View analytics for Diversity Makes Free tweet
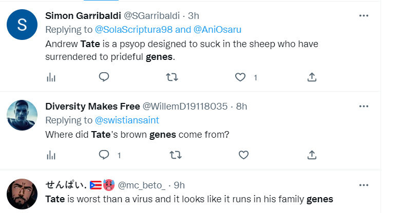This screenshot has height=213, width=399. [51, 155]
